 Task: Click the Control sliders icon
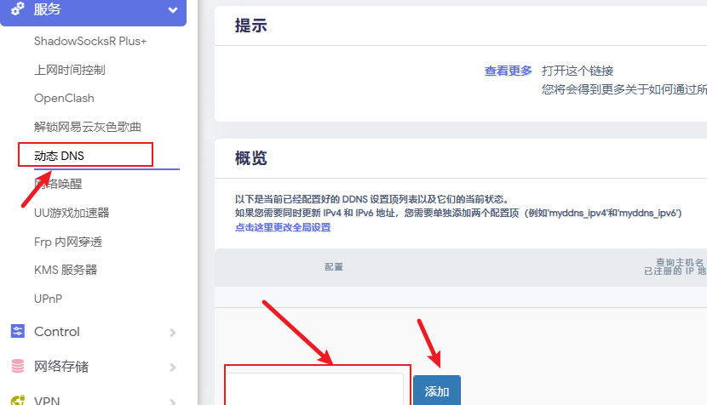(x=18, y=331)
